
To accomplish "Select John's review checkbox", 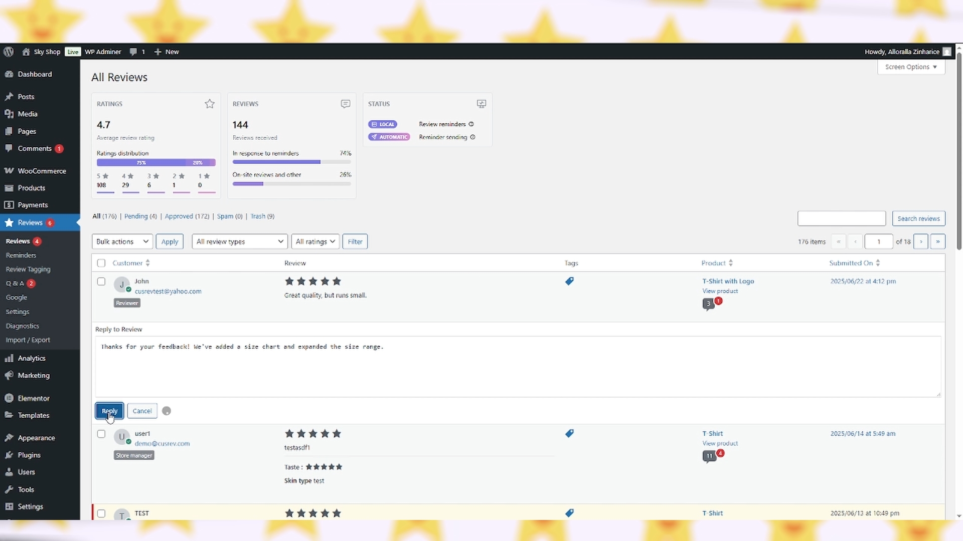I will coord(101,282).
